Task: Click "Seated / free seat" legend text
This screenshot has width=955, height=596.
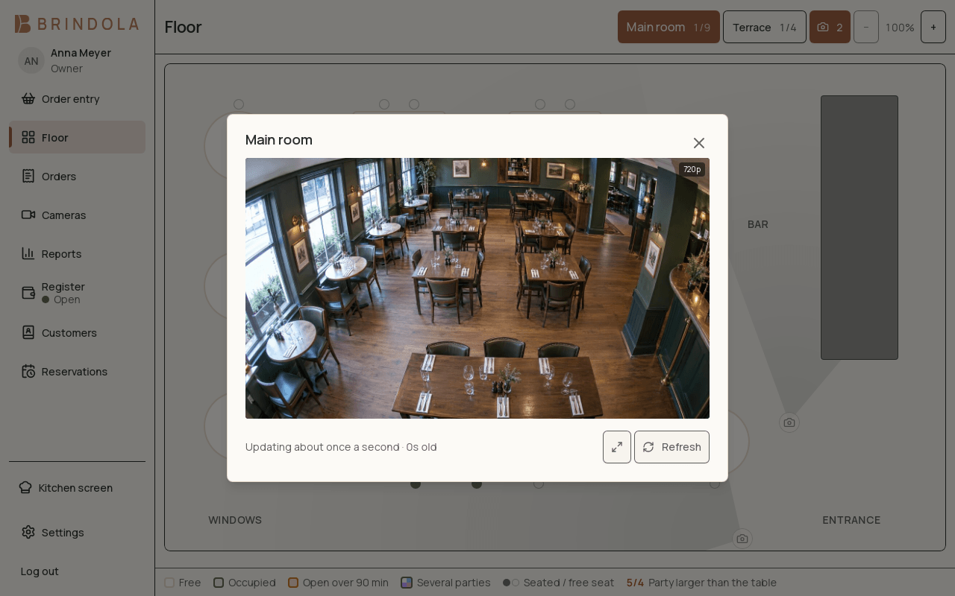Action: [x=569, y=583]
